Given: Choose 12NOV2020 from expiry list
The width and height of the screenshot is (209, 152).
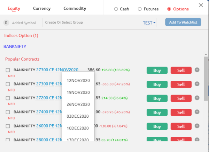Looking at the screenshot, I should pyautogui.click(x=78, y=81).
